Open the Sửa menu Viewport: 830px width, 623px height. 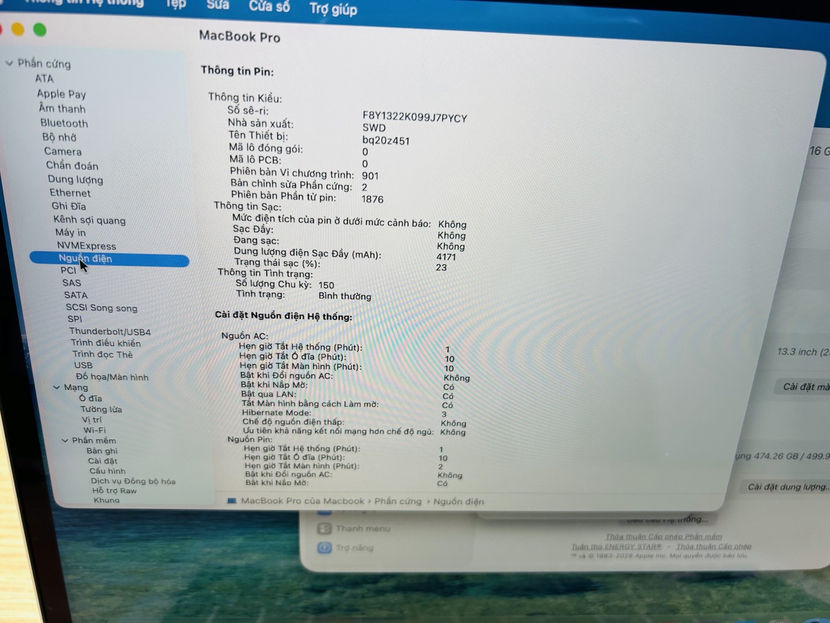(x=218, y=5)
